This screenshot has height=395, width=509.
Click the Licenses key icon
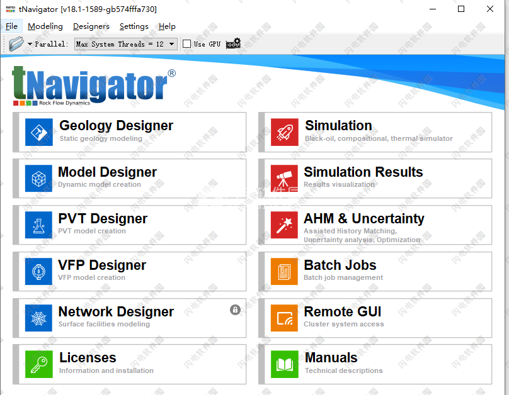pyautogui.click(x=39, y=364)
